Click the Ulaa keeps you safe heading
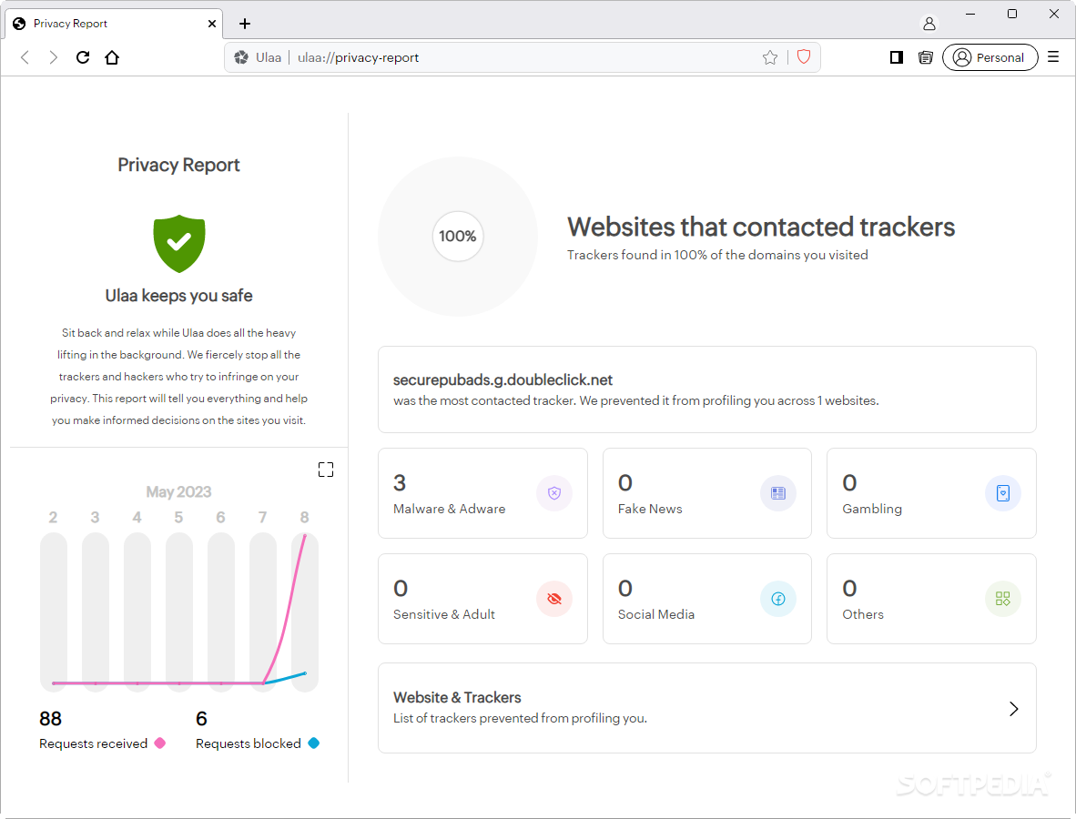The image size is (1076, 819). coord(178,296)
